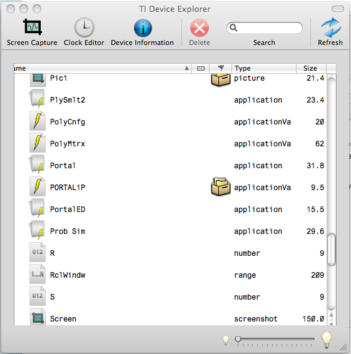Click the archive pin column header

221,68
